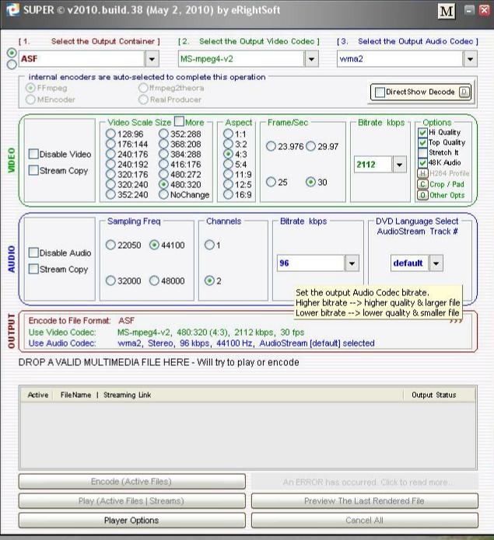Click the DirectShow Decode D icon
Viewport: 494px width, 540px height.
464,92
